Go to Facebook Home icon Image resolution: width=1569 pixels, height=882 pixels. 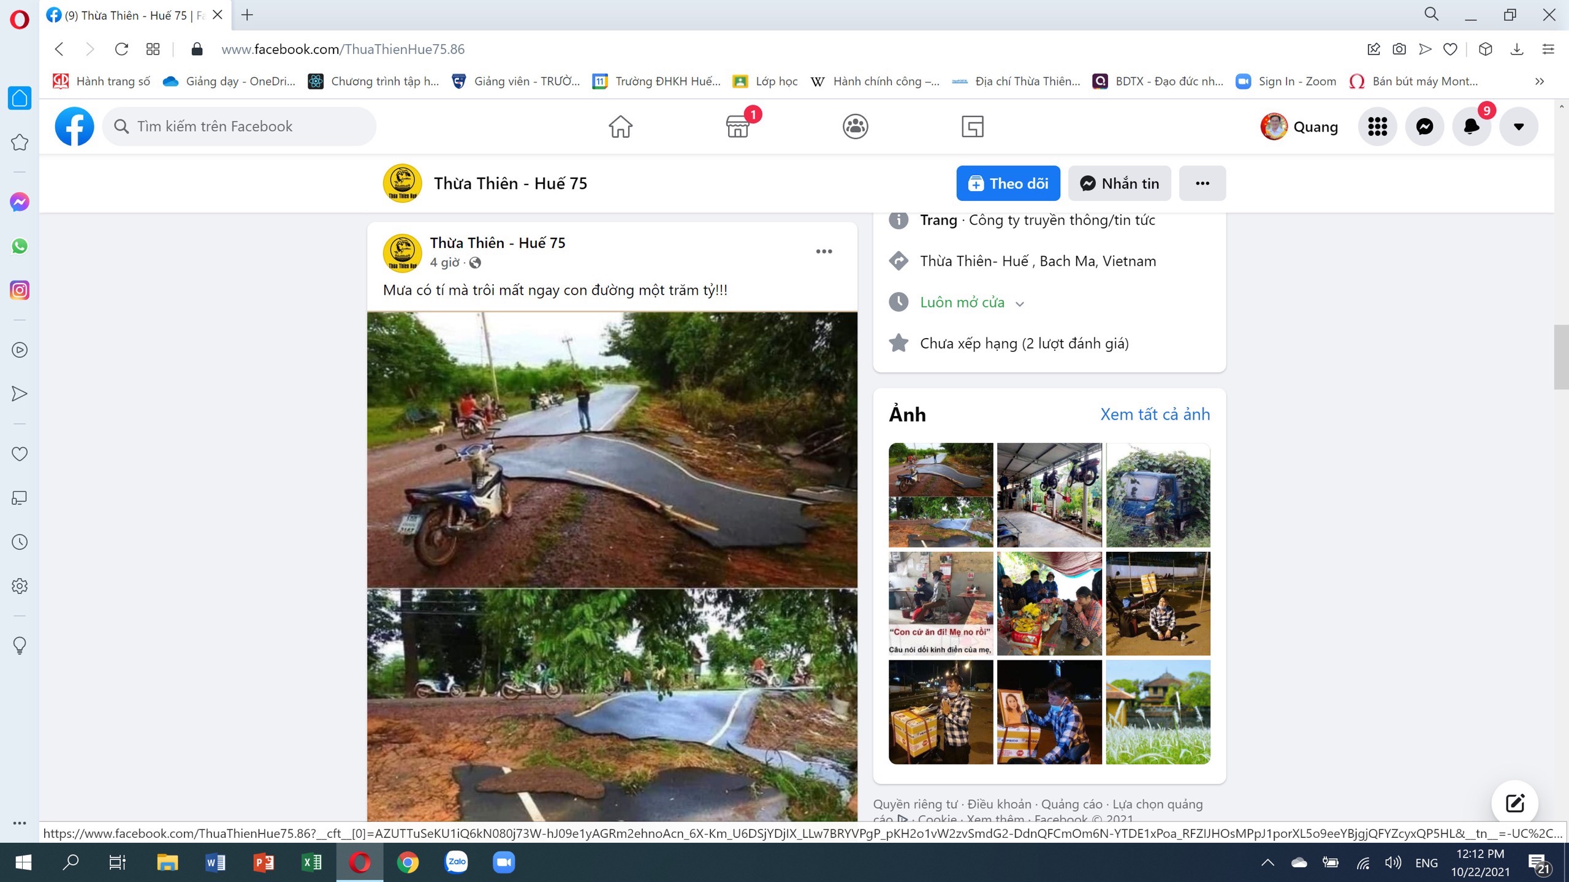[x=620, y=127]
